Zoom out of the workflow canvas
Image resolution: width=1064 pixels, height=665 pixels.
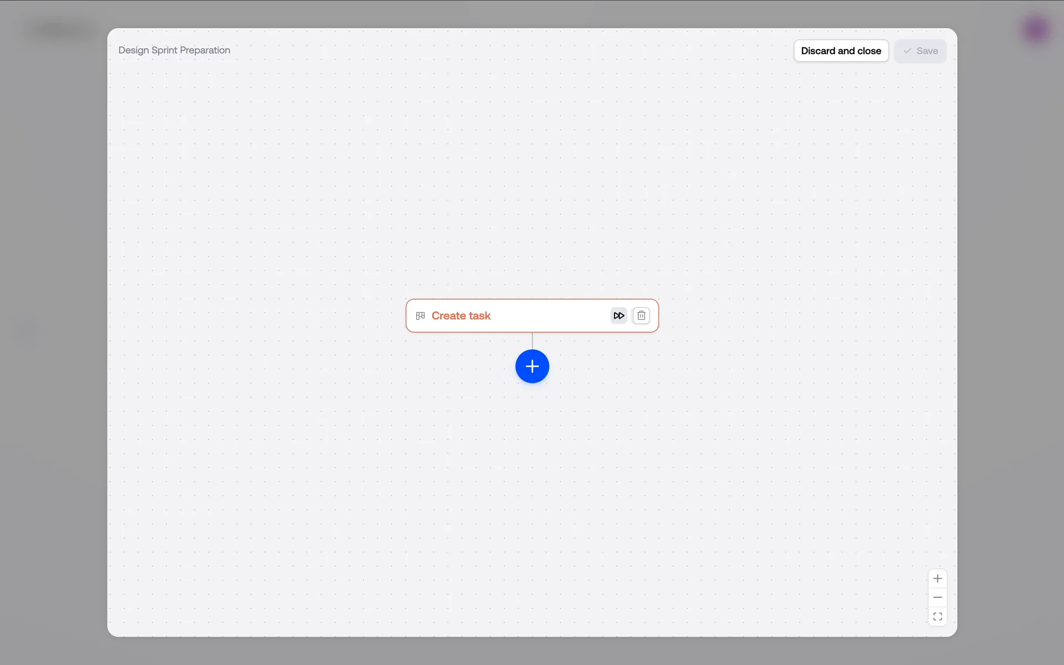[x=937, y=597]
